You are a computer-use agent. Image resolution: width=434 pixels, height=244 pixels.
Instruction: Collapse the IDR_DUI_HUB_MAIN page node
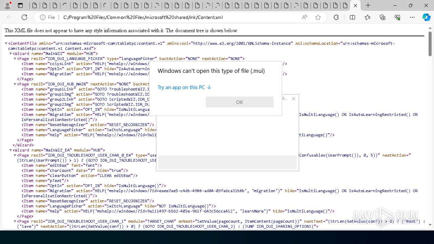(15, 84)
